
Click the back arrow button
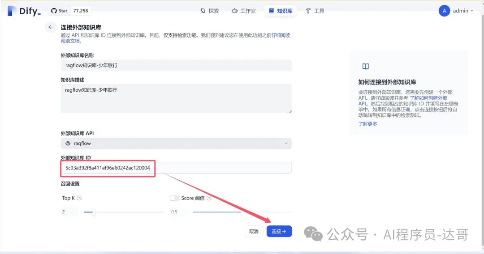(51, 27)
